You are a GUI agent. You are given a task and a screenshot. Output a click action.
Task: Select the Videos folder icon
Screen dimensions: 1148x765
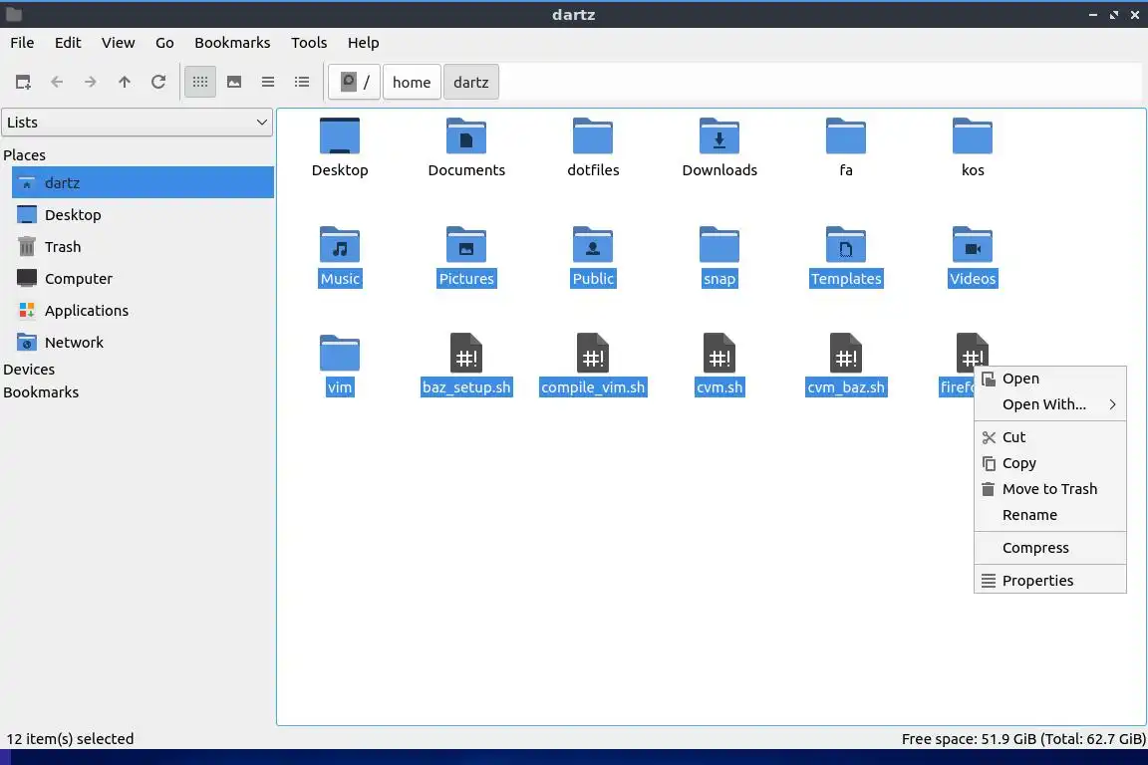(x=973, y=244)
